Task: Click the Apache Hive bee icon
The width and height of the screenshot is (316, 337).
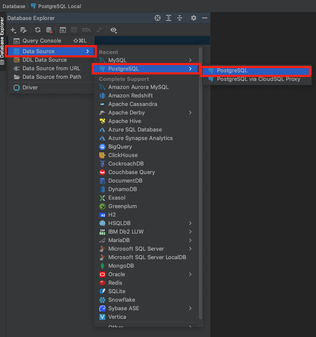Action: (102, 121)
